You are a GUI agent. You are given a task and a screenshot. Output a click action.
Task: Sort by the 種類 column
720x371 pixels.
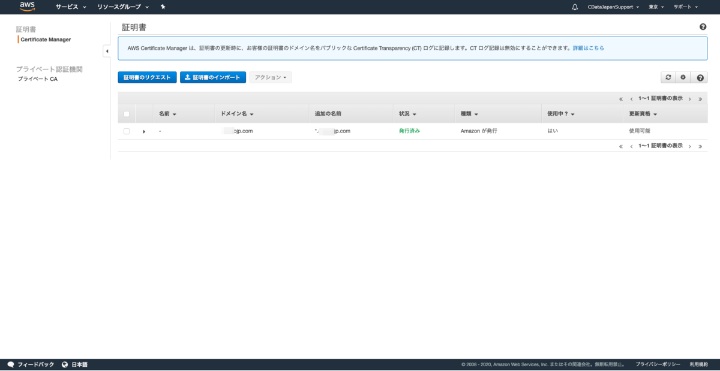click(469, 114)
